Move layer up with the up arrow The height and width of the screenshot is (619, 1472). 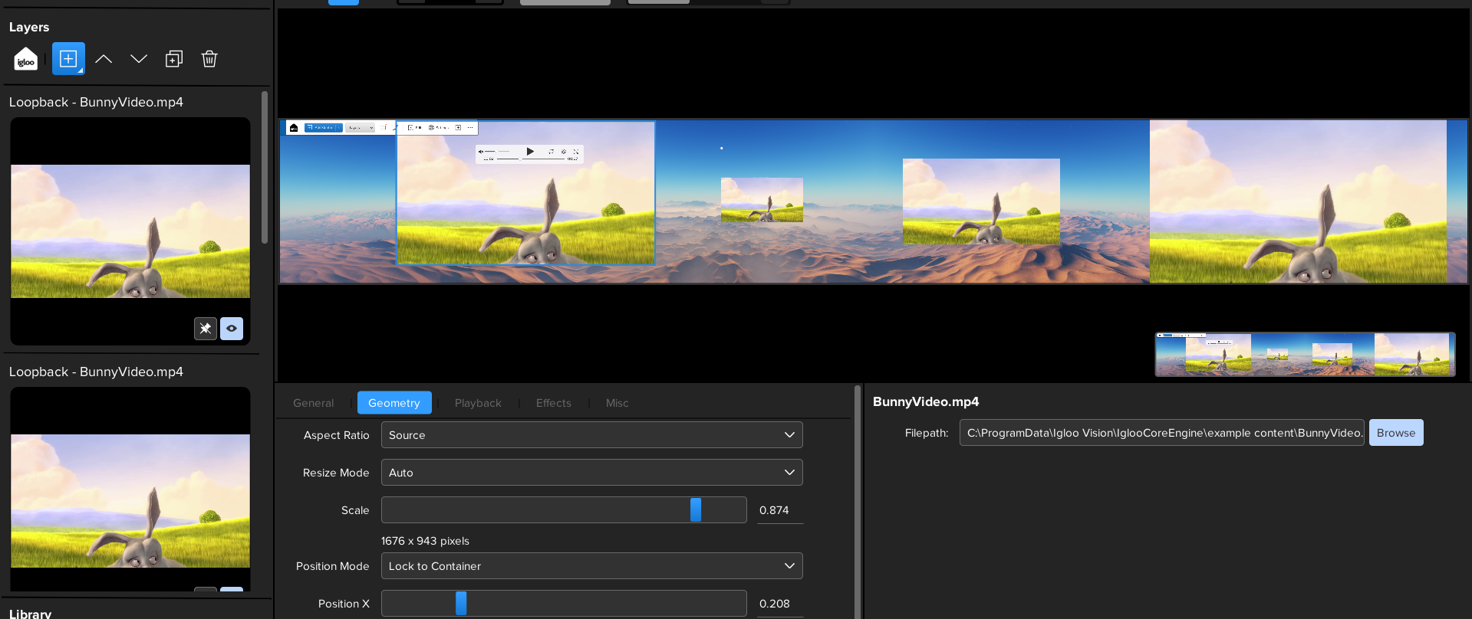pos(104,59)
